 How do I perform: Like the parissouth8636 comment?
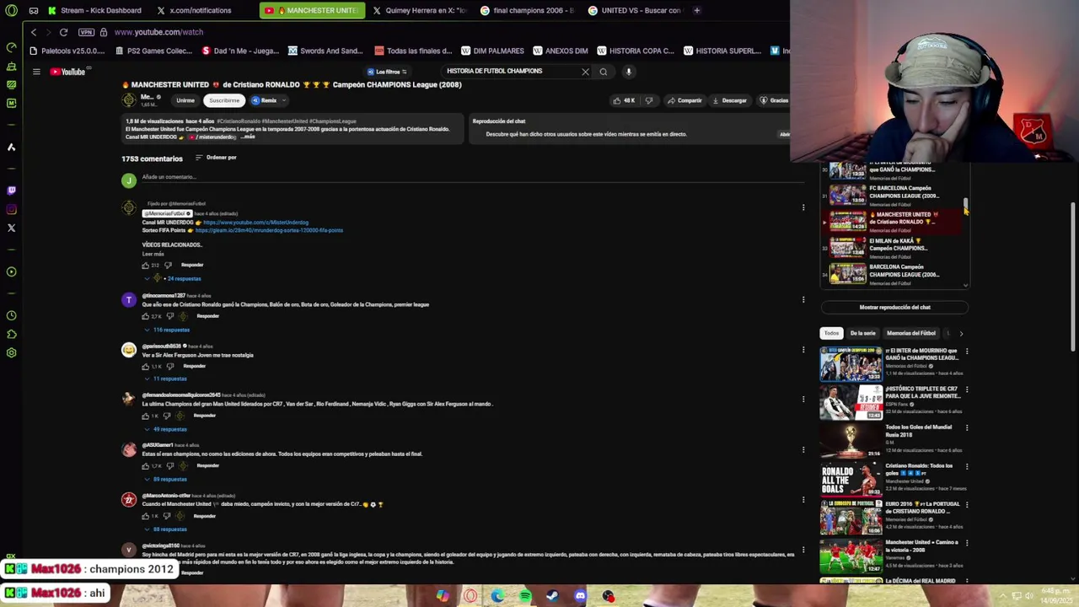point(146,366)
